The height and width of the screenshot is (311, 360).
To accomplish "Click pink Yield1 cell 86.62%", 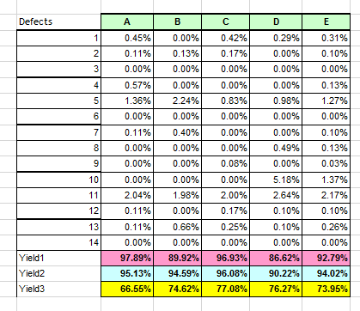I will 276,258.
